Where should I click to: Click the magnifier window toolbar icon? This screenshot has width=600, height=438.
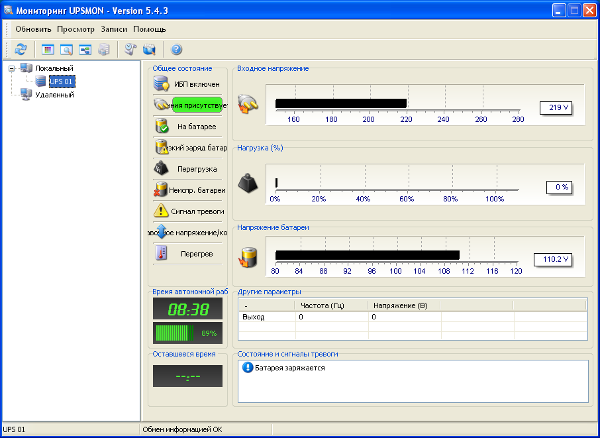[x=66, y=50]
